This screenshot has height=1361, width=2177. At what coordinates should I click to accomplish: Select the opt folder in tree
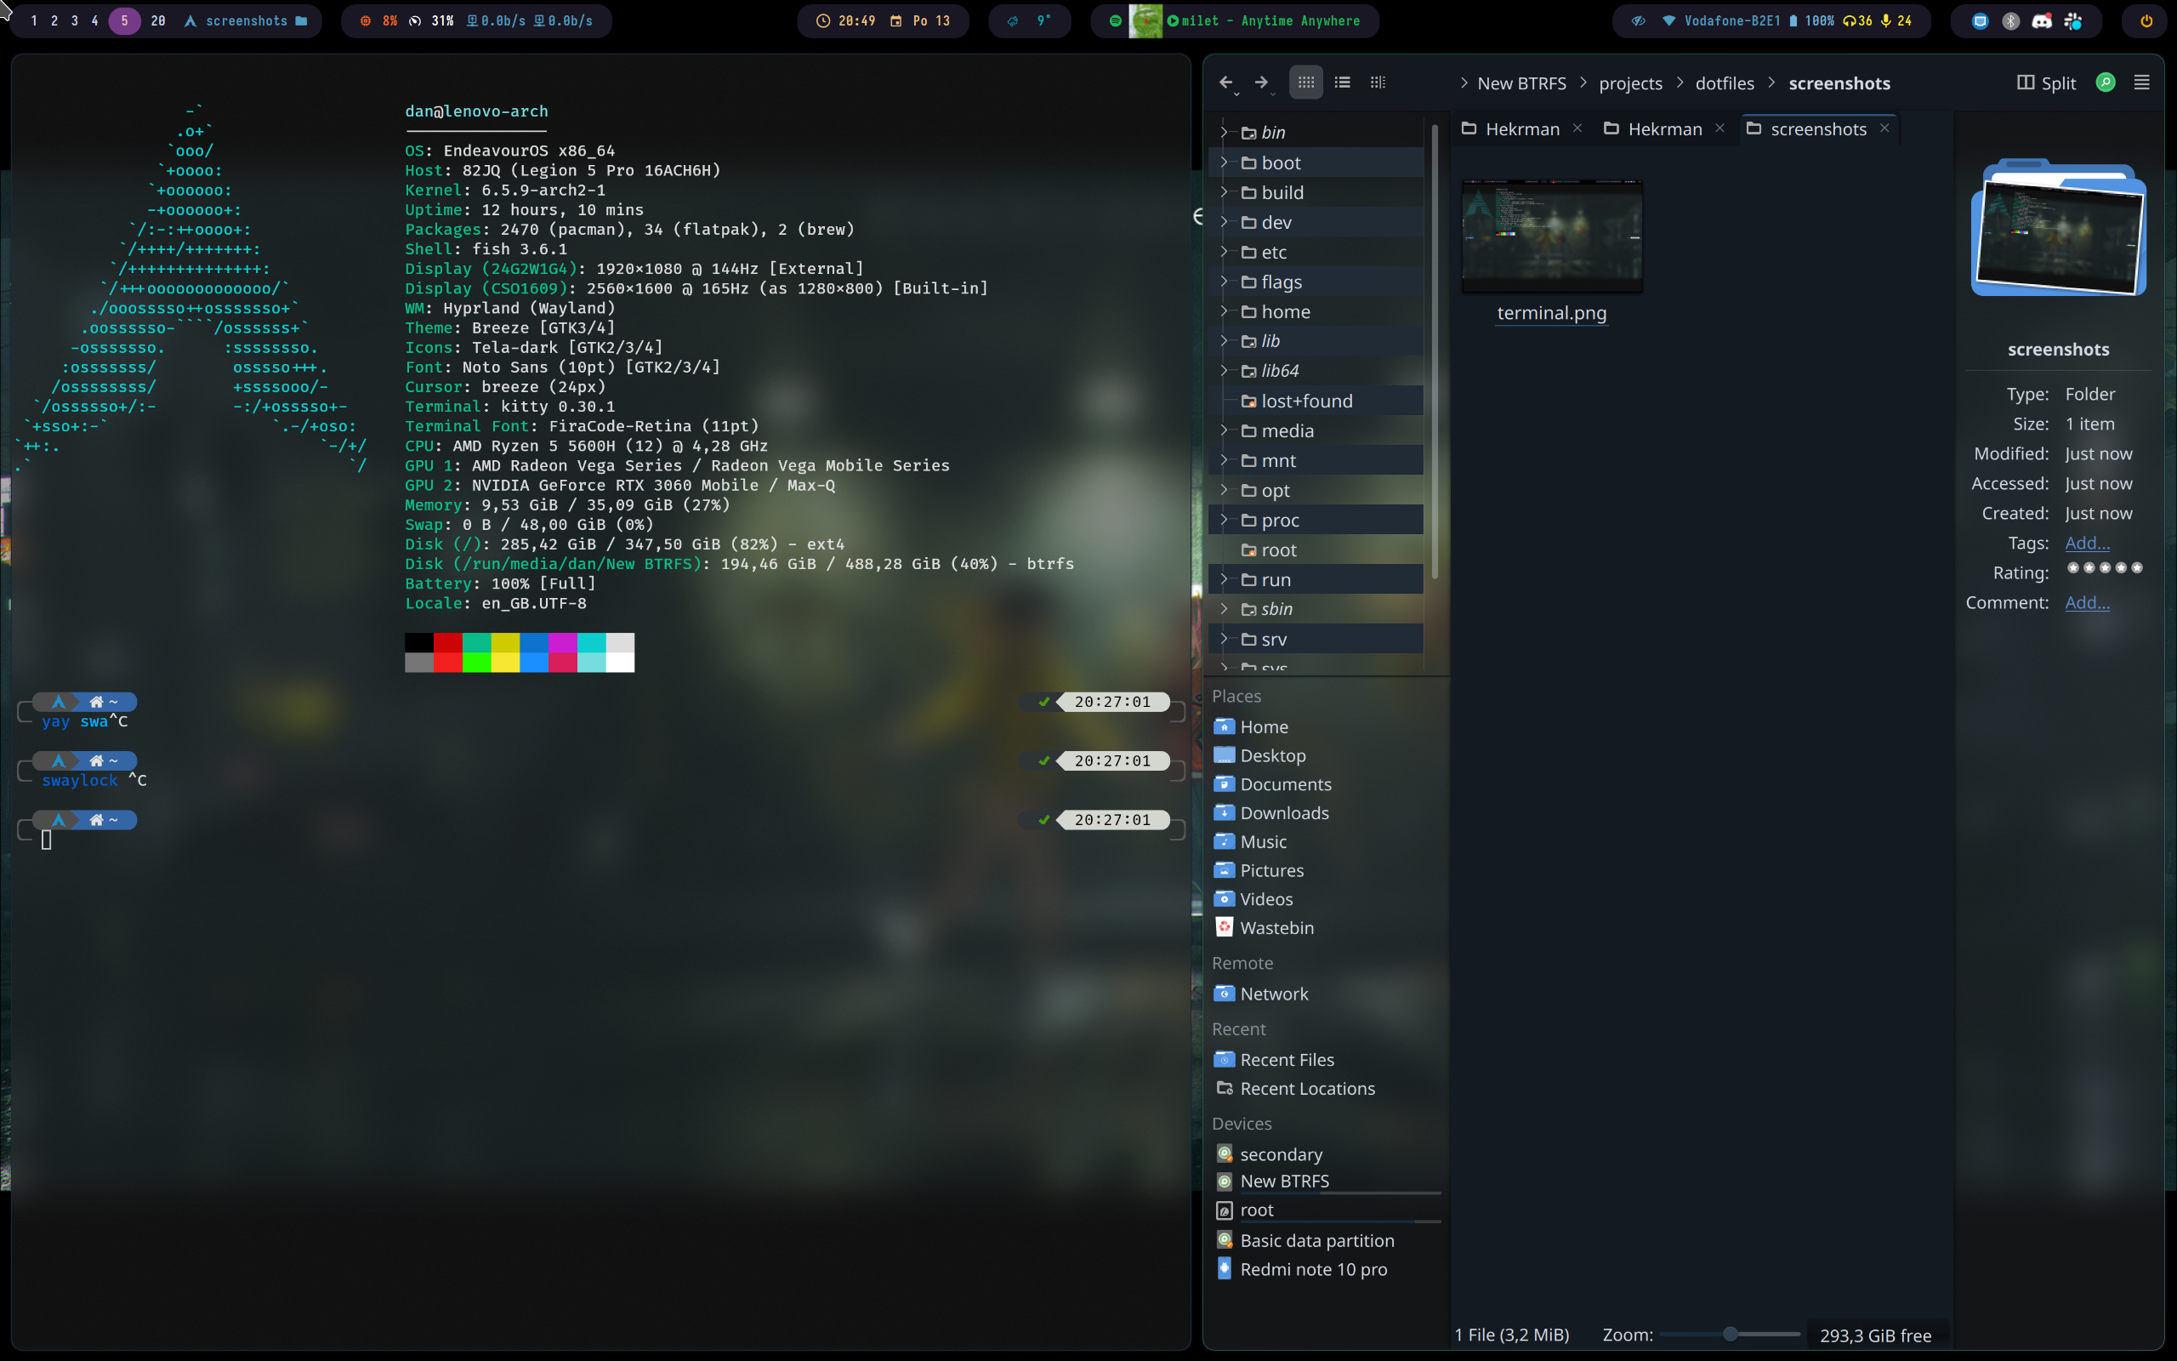point(1317,491)
